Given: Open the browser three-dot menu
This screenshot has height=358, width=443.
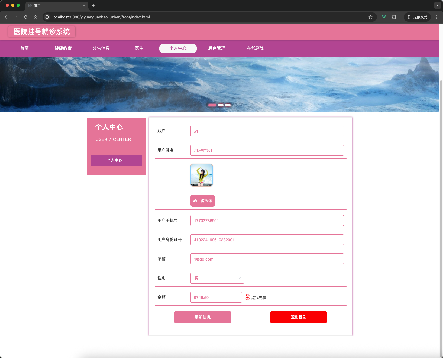Looking at the screenshot, I should tap(437, 17).
